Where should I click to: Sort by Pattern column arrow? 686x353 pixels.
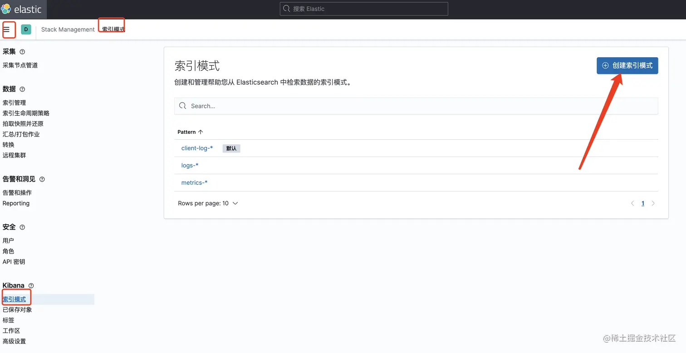[x=201, y=132]
